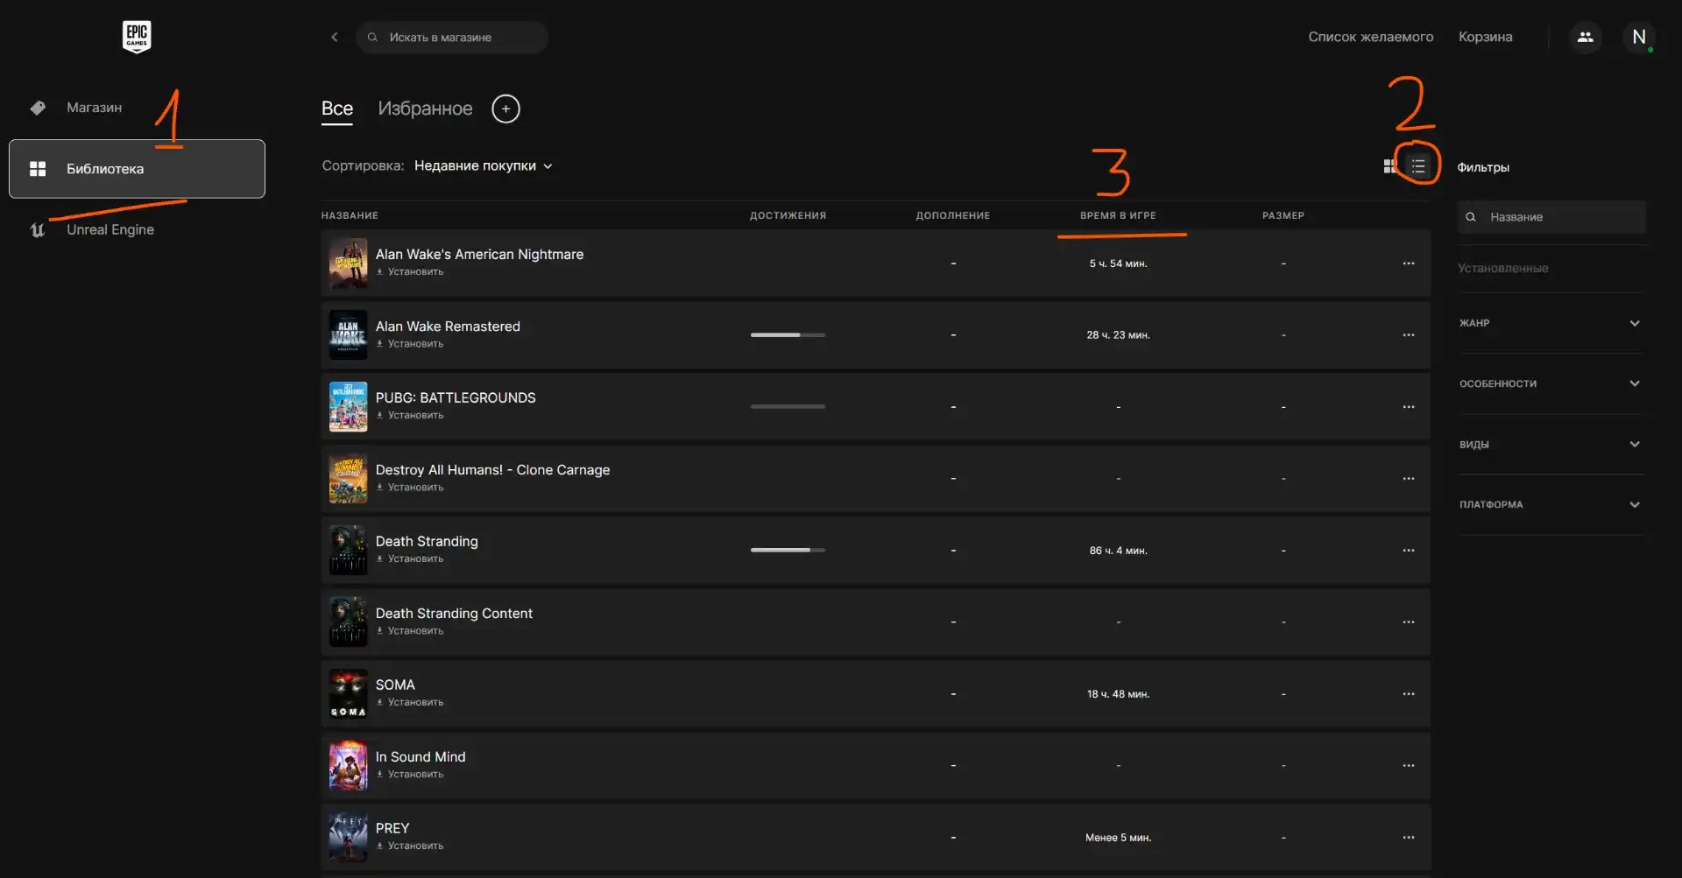Open the Библиотека sidebar item
Image resolution: width=1682 pixels, height=878 pixels.
[x=137, y=169]
